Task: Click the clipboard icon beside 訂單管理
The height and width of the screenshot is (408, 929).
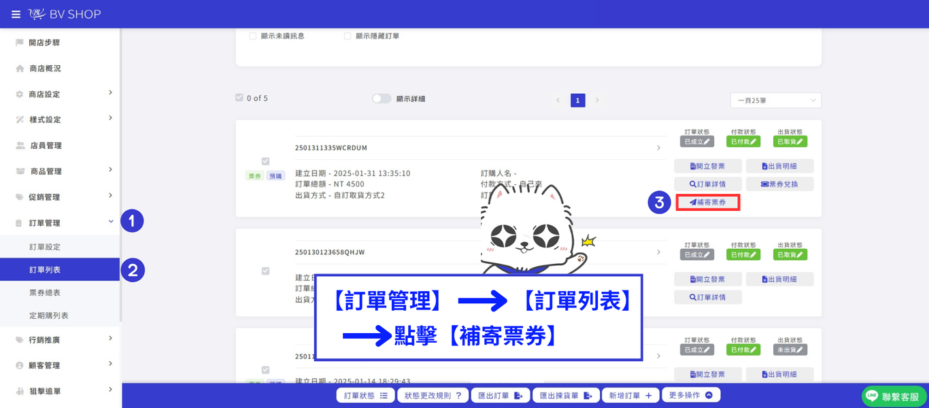Action: click(x=20, y=223)
